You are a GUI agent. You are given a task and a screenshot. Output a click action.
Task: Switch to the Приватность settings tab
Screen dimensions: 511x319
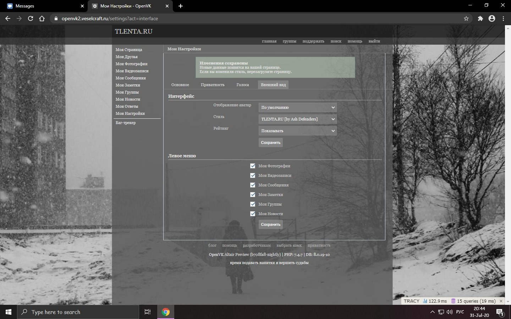pos(213,85)
